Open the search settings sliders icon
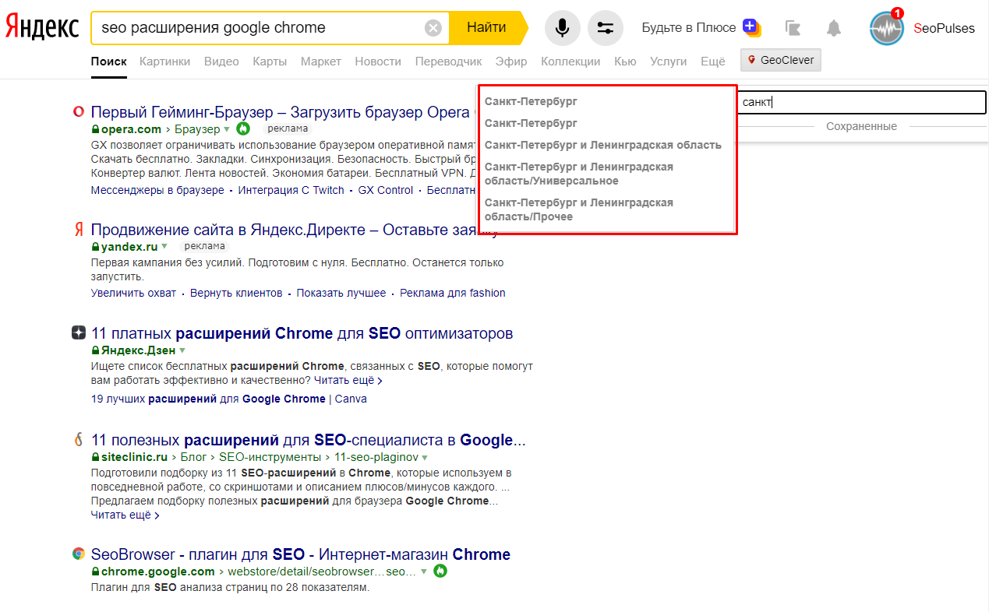Image resolution: width=989 pixels, height=612 pixels. click(x=605, y=28)
